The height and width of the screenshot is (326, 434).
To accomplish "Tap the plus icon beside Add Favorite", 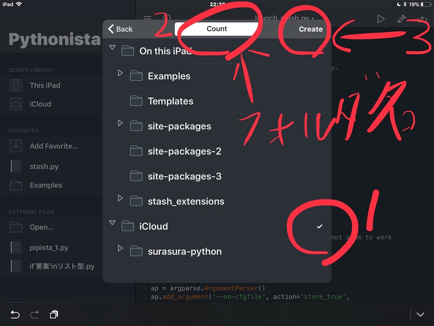I will tap(16, 146).
